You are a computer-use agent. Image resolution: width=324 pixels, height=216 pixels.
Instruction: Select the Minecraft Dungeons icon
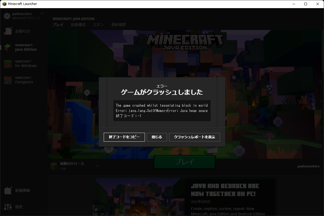point(8,80)
